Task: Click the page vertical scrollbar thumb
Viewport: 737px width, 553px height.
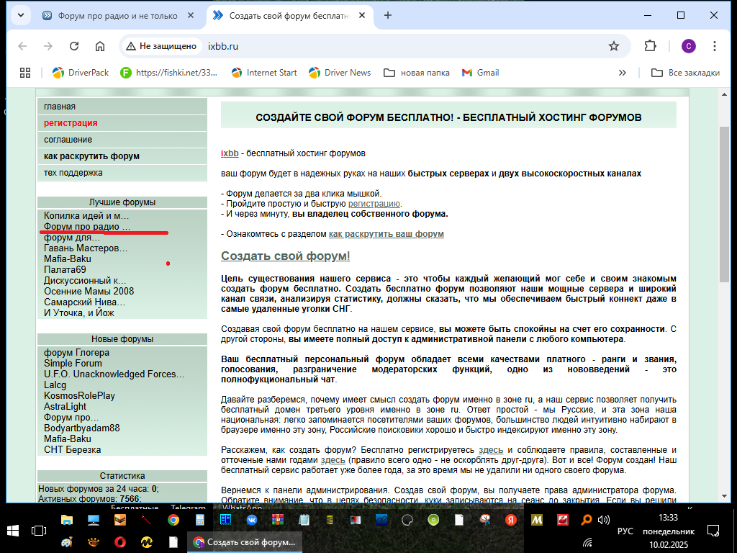Action: point(724,204)
